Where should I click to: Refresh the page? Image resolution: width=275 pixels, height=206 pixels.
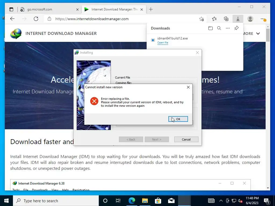(36, 19)
